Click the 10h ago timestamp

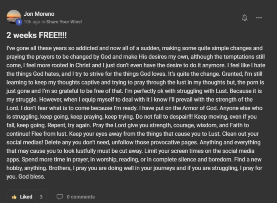tap(32, 22)
